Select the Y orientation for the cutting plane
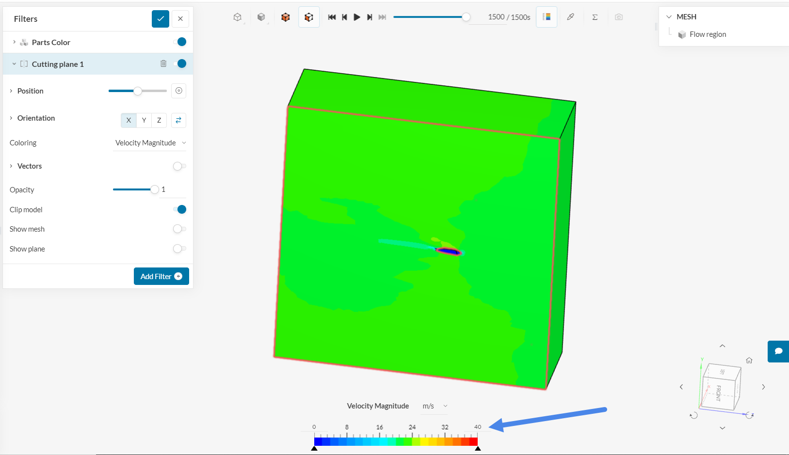789x455 pixels. point(144,120)
